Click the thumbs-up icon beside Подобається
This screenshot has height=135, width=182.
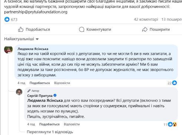(x=21, y=30)
